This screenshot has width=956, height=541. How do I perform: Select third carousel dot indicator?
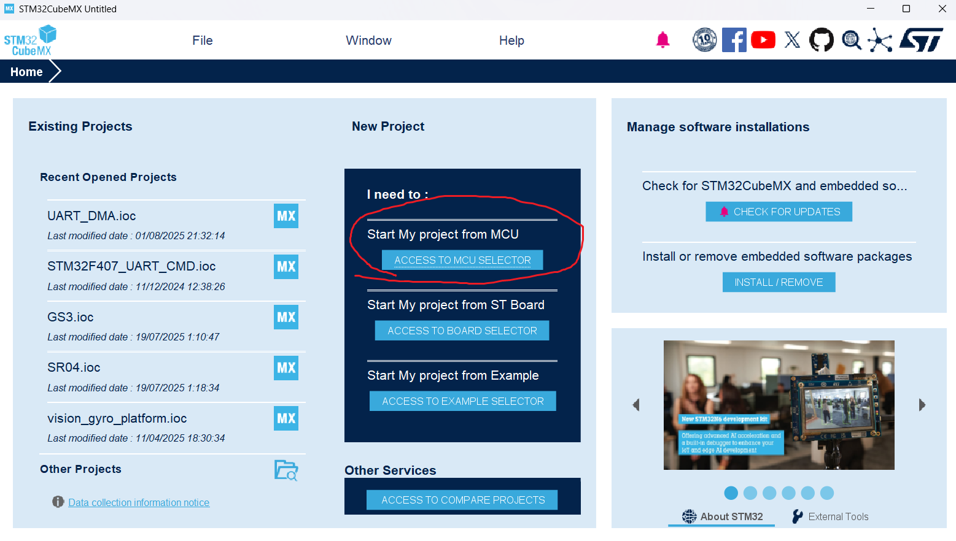769,493
